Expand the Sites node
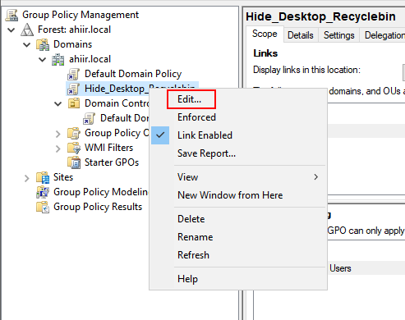Screen dimensions: 405x320 (27, 178)
